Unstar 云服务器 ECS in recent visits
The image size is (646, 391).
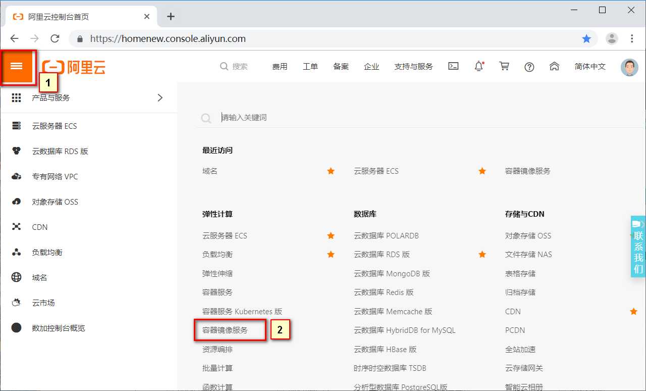click(482, 171)
